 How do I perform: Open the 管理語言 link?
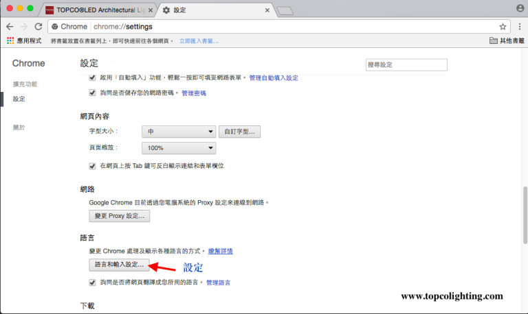(x=219, y=282)
